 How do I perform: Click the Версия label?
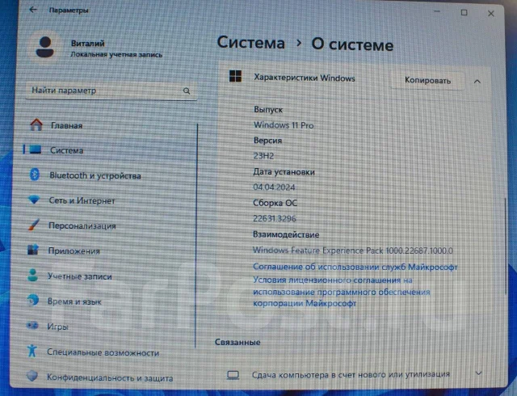click(x=267, y=141)
